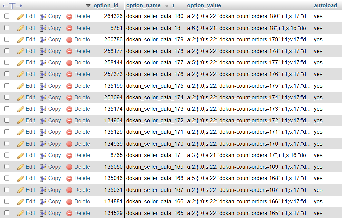The width and height of the screenshot is (342, 218).
Task: Click pencil edit icon for dokan_seller_data_174
Action: pyautogui.click(x=20, y=98)
